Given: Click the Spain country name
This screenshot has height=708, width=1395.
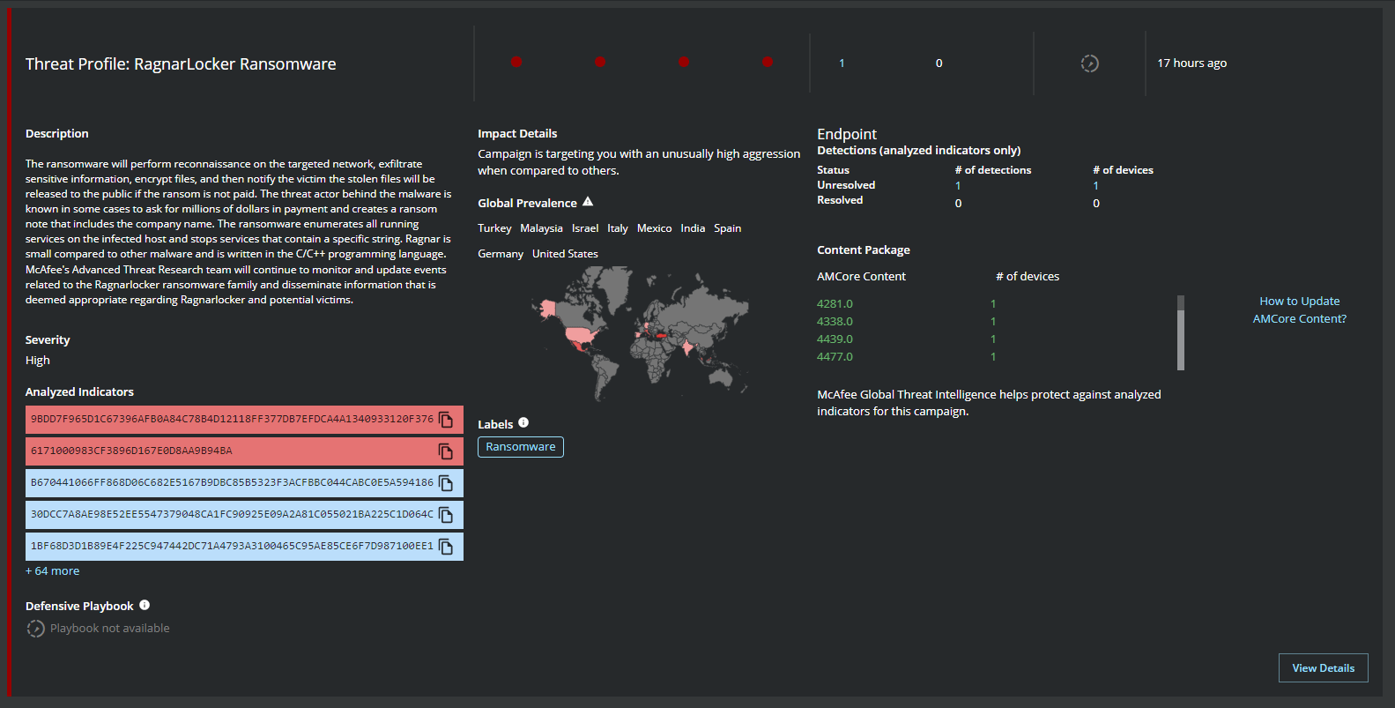Looking at the screenshot, I should (x=728, y=228).
